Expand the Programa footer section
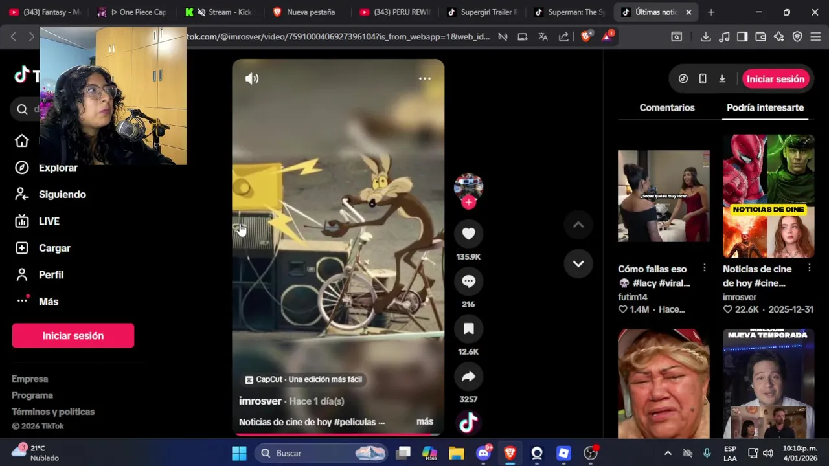829x466 pixels. 32,395
